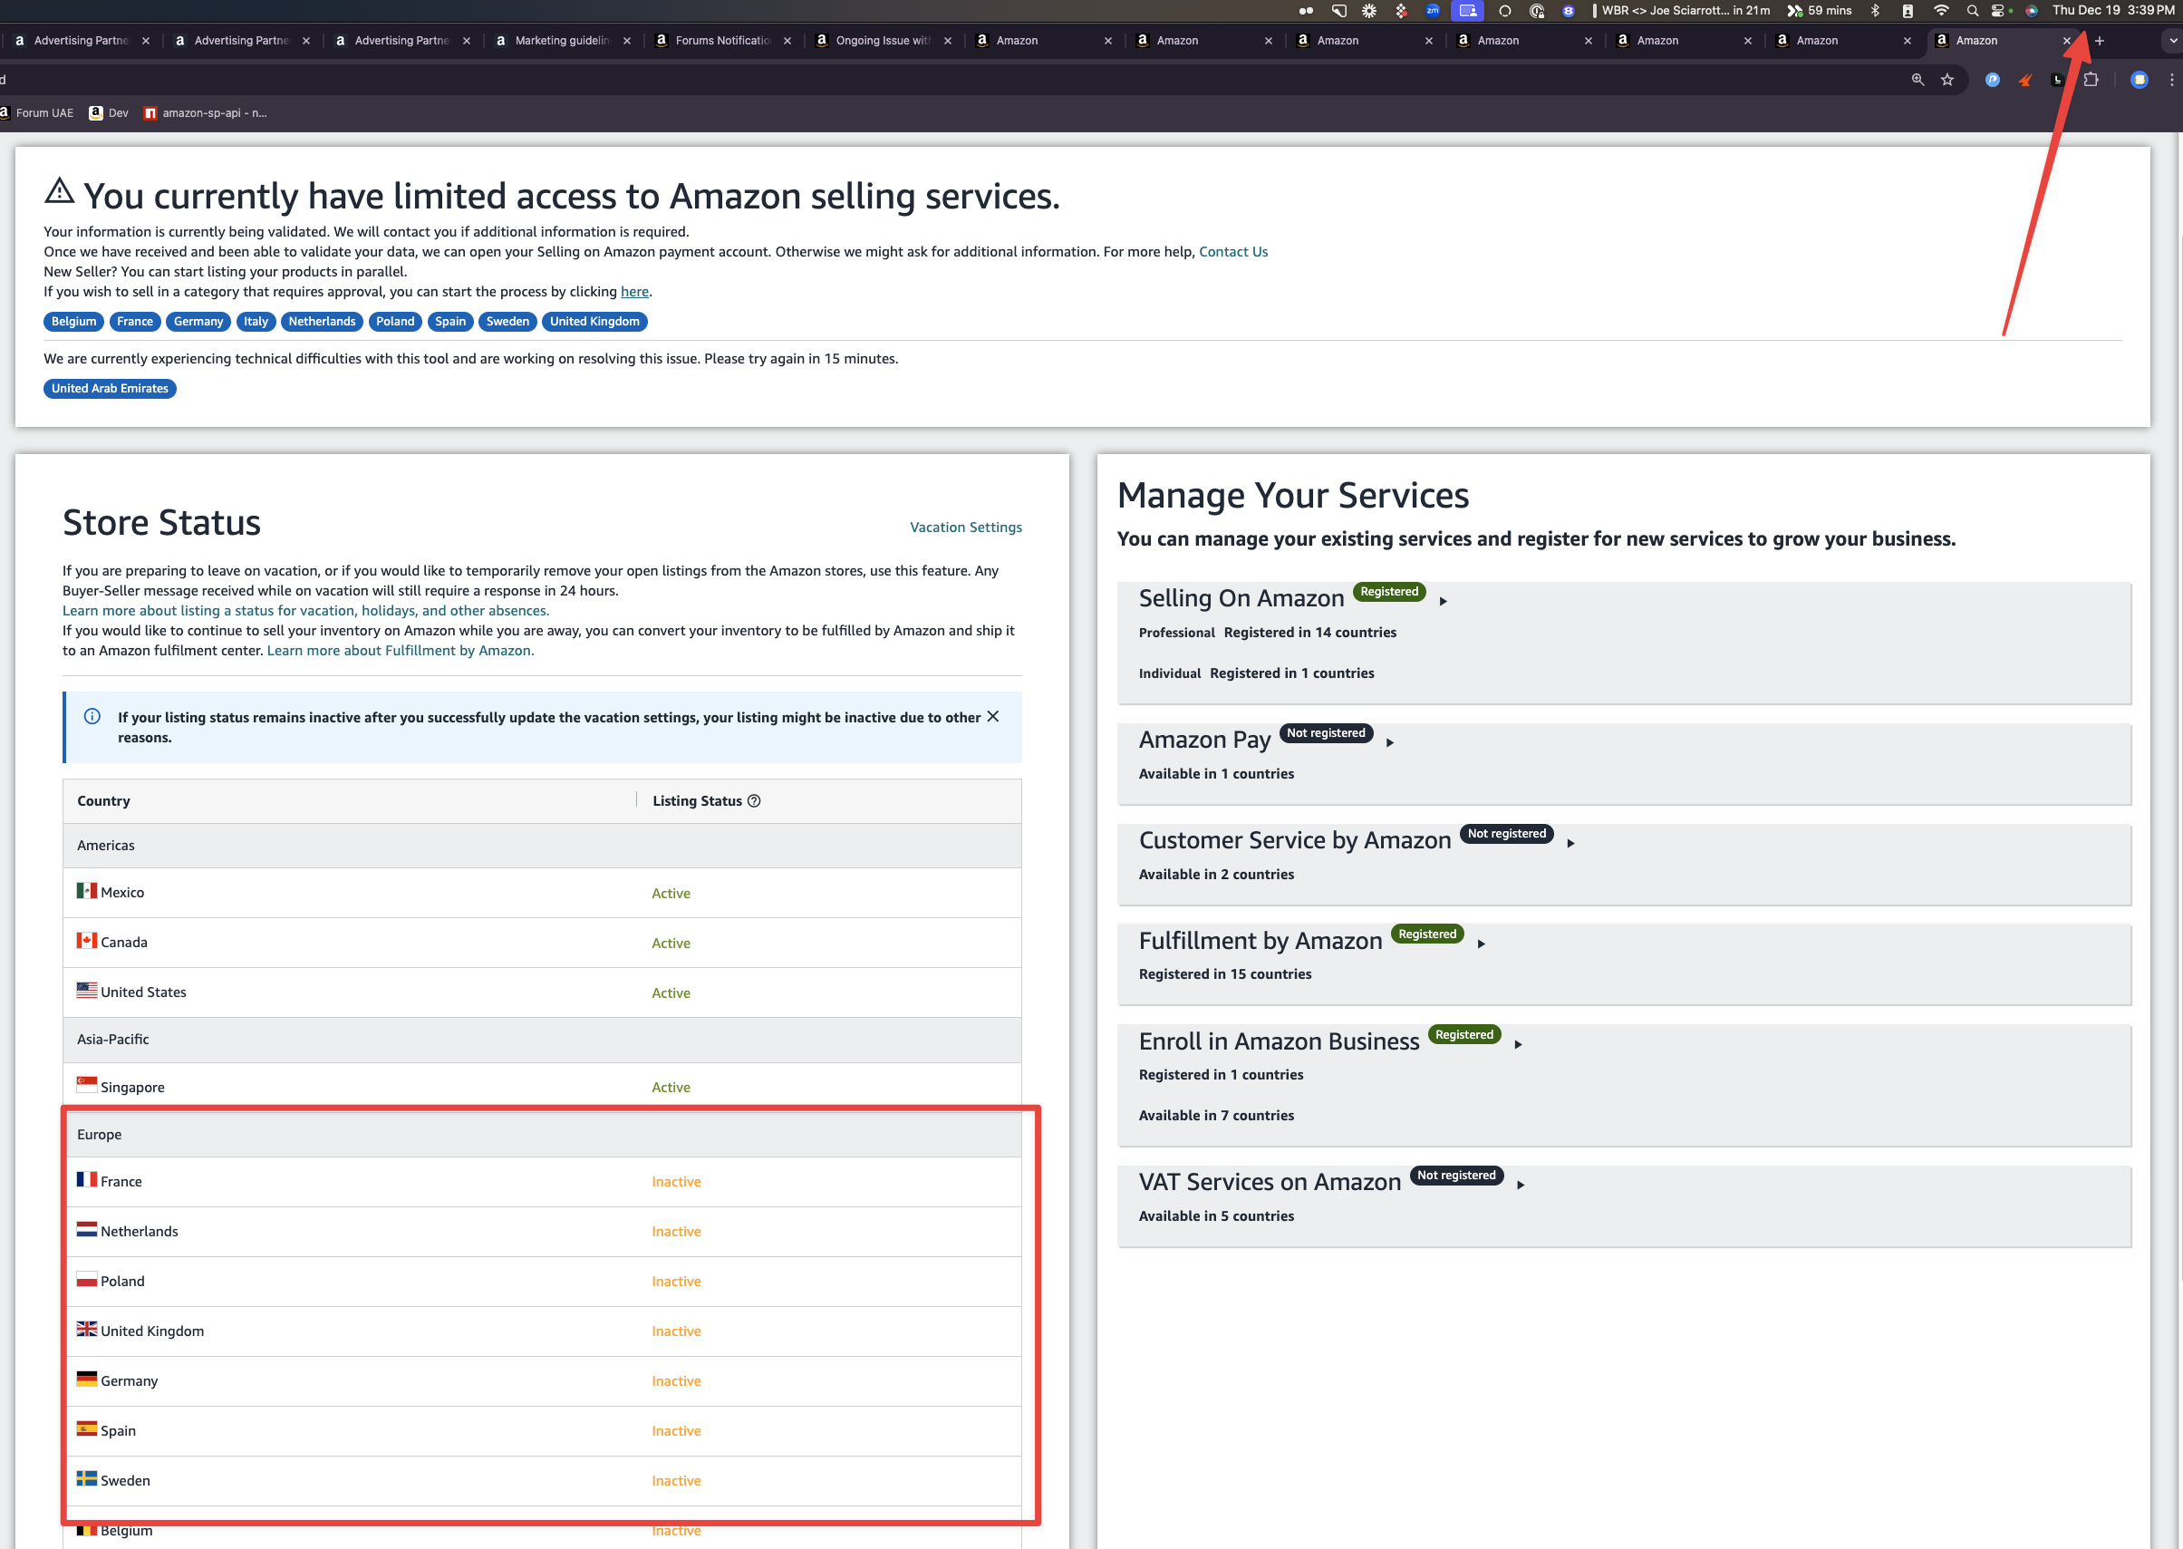Open Learn more about Fulfillment by Amazon
Image resolution: width=2183 pixels, height=1549 pixels.
(x=400, y=651)
